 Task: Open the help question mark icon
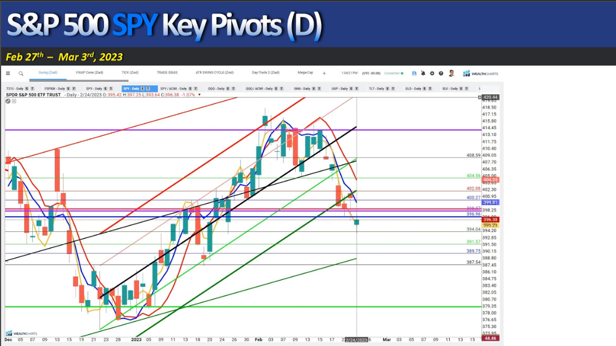pos(441,73)
